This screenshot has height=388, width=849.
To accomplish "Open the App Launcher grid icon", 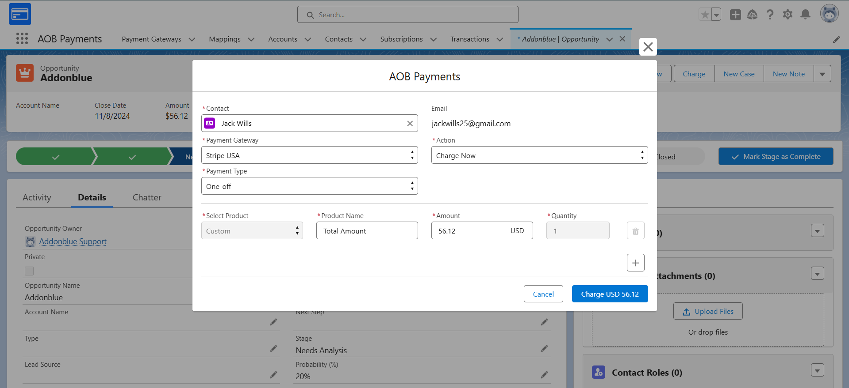I will click(22, 39).
